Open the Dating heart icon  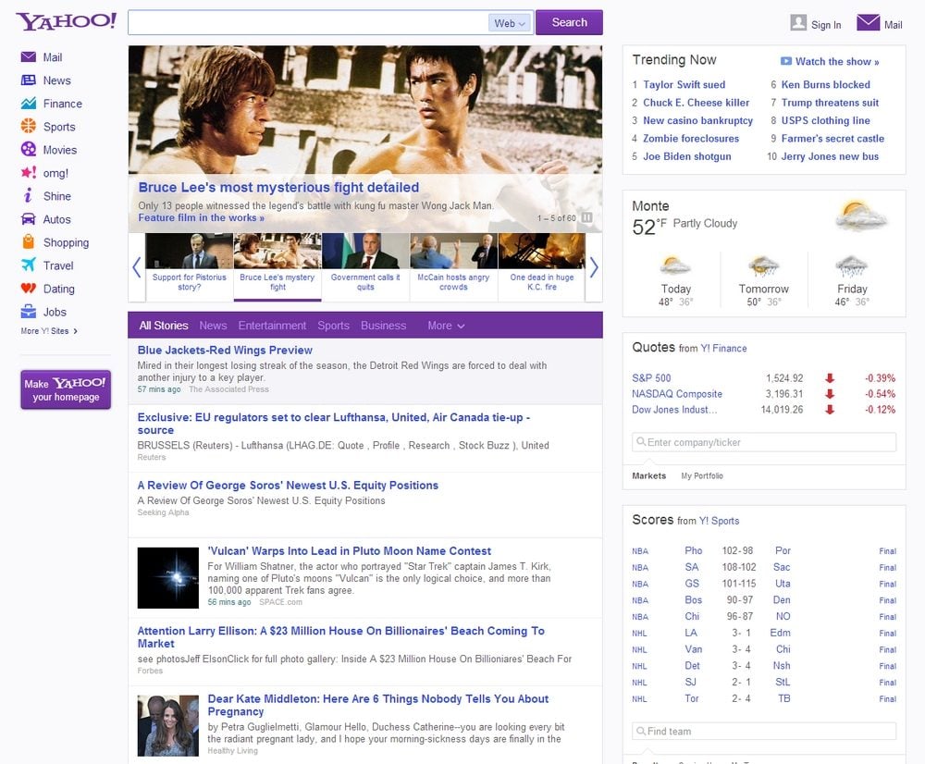(x=28, y=289)
